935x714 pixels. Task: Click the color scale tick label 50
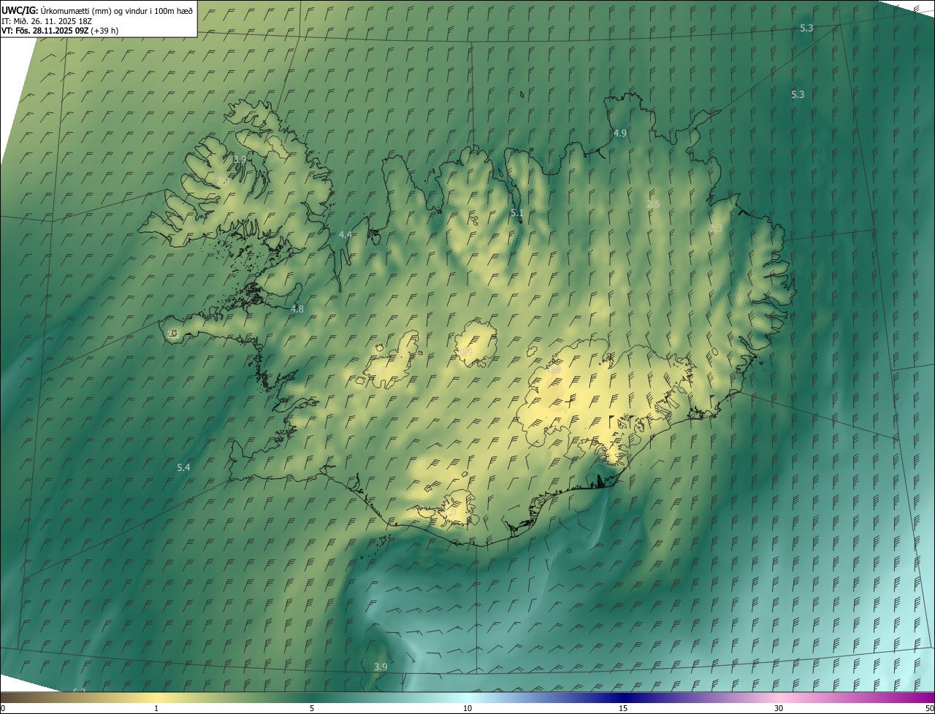tap(929, 708)
